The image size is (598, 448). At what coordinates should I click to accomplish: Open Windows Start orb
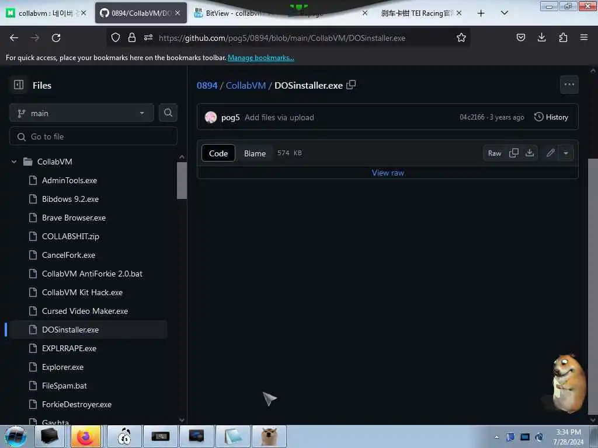tap(15, 436)
